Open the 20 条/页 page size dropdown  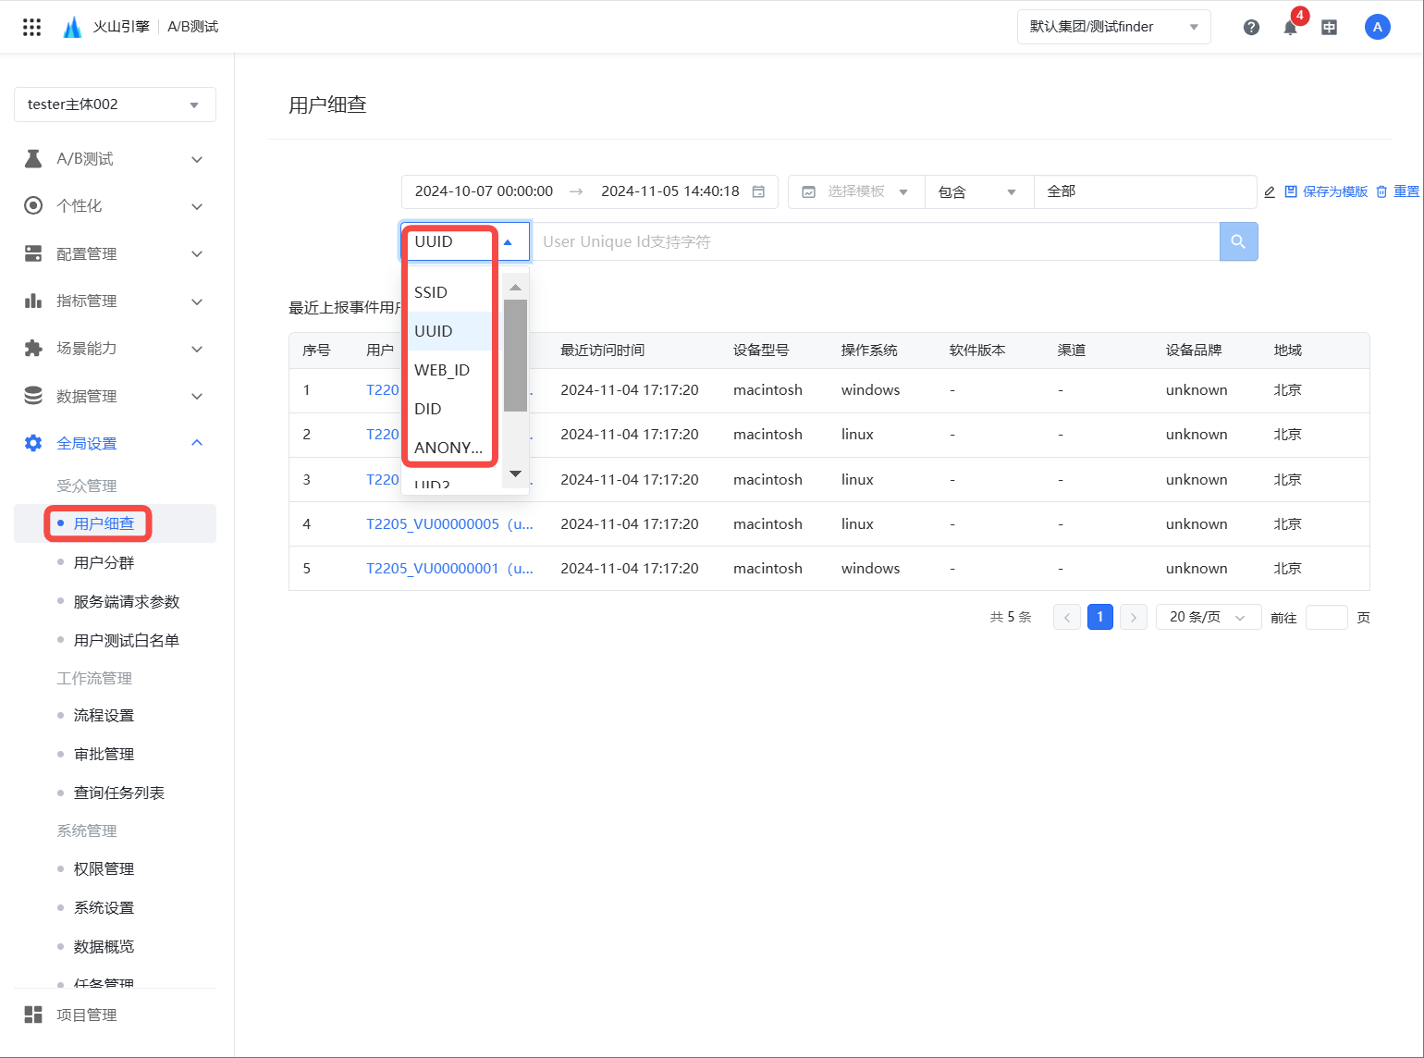click(x=1209, y=617)
